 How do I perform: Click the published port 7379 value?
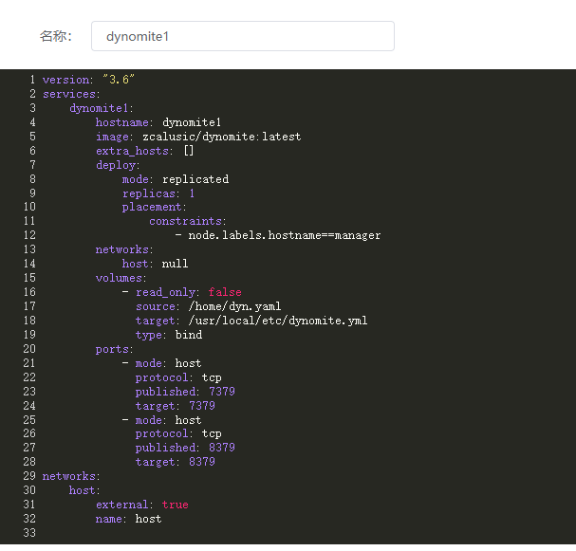coord(221,392)
